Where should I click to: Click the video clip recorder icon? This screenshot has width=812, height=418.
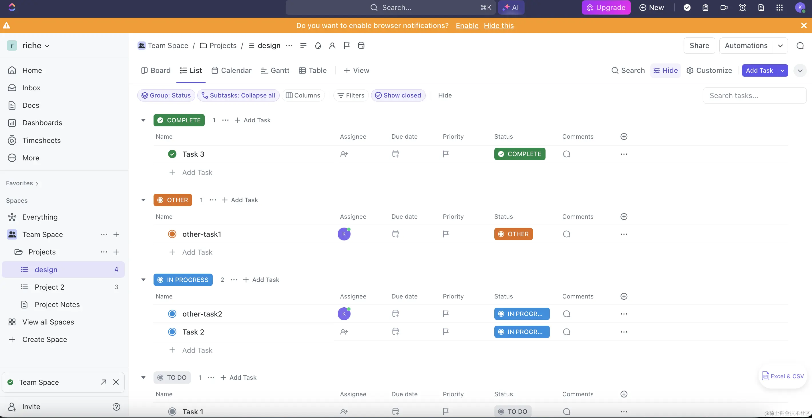pyautogui.click(x=724, y=7)
